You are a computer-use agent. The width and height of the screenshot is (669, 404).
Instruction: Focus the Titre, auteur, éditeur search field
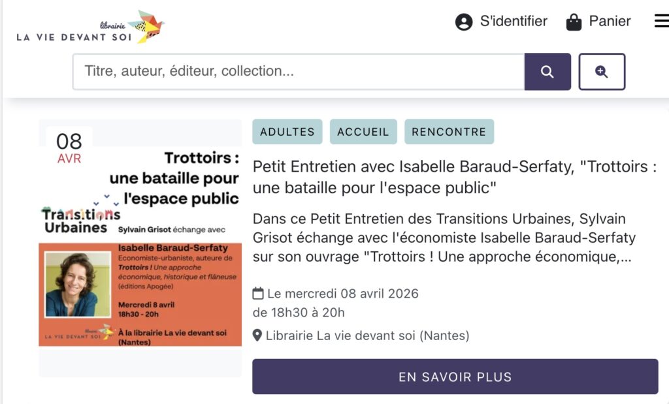(299, 72)
